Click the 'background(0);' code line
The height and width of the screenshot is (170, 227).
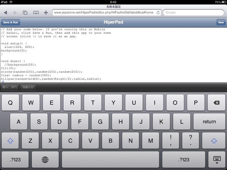click(x=14, y=50)
